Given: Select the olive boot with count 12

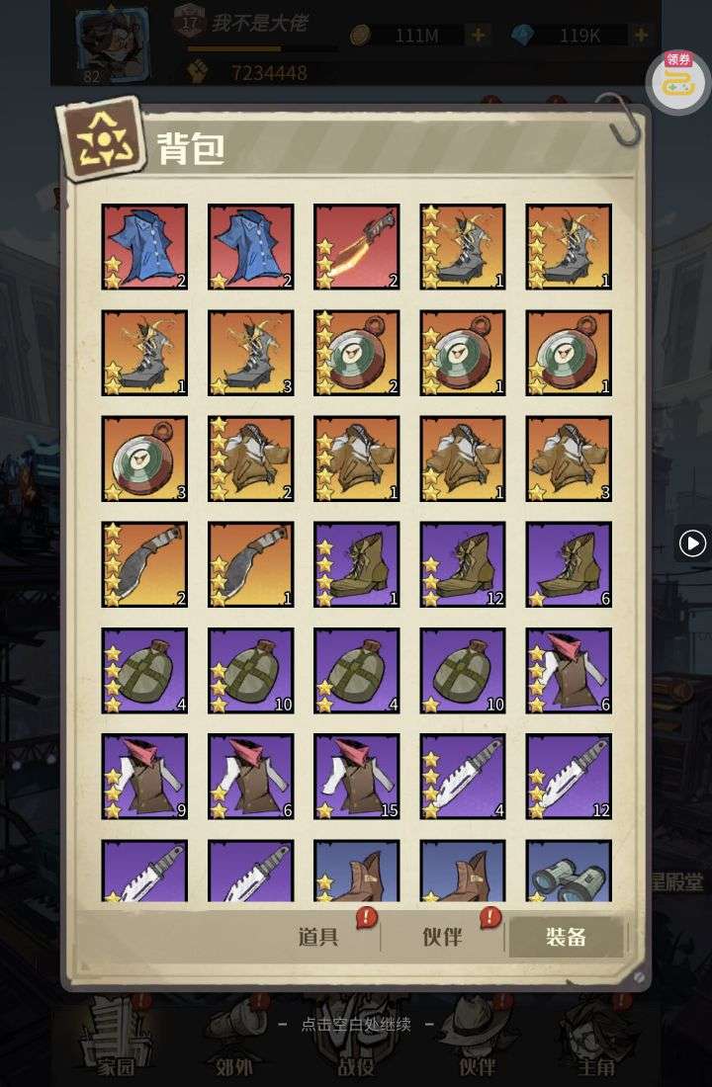Looking at the screenshot, I should click(x=463, y=565).
